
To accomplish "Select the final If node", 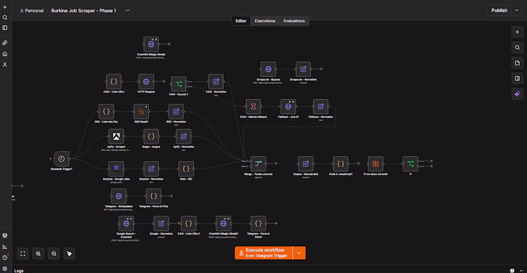I will 411,164.
